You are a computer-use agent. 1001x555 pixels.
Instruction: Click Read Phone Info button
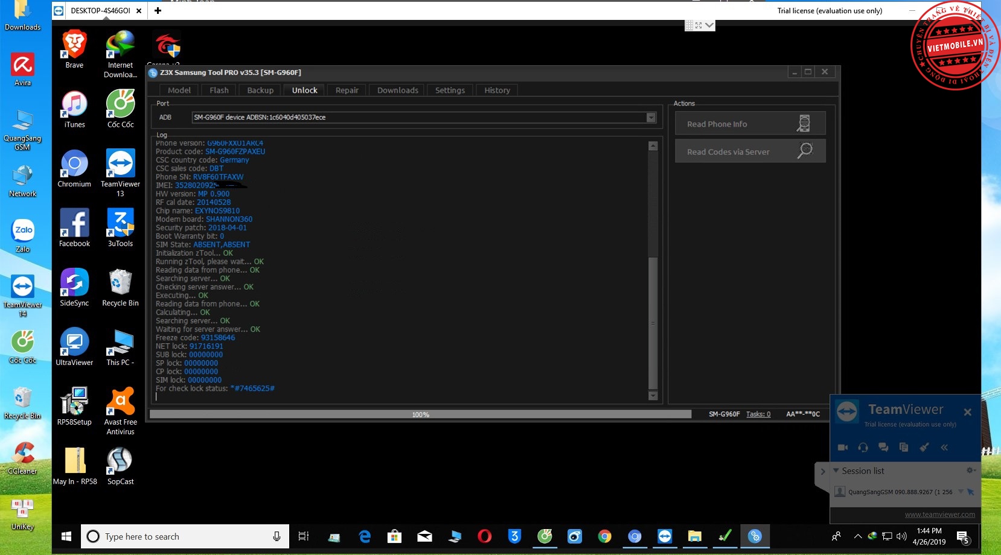click(750, 124)
